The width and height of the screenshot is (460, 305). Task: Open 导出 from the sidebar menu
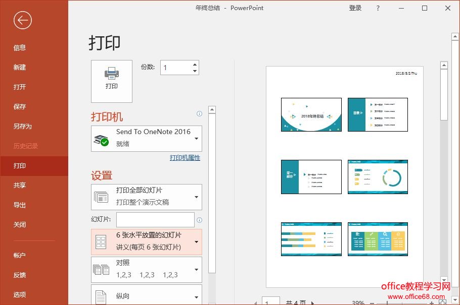click(20, 205)
